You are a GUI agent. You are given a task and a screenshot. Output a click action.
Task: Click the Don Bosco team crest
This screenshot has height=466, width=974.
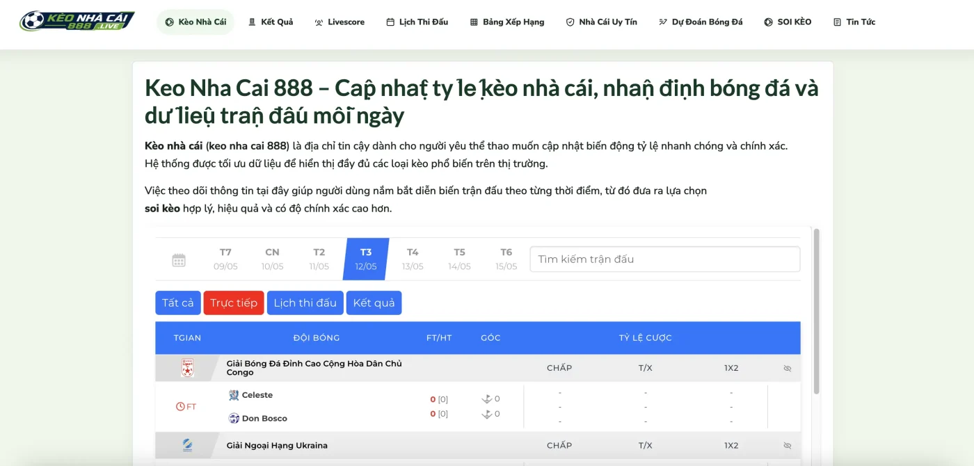click(x=234, y=418)
